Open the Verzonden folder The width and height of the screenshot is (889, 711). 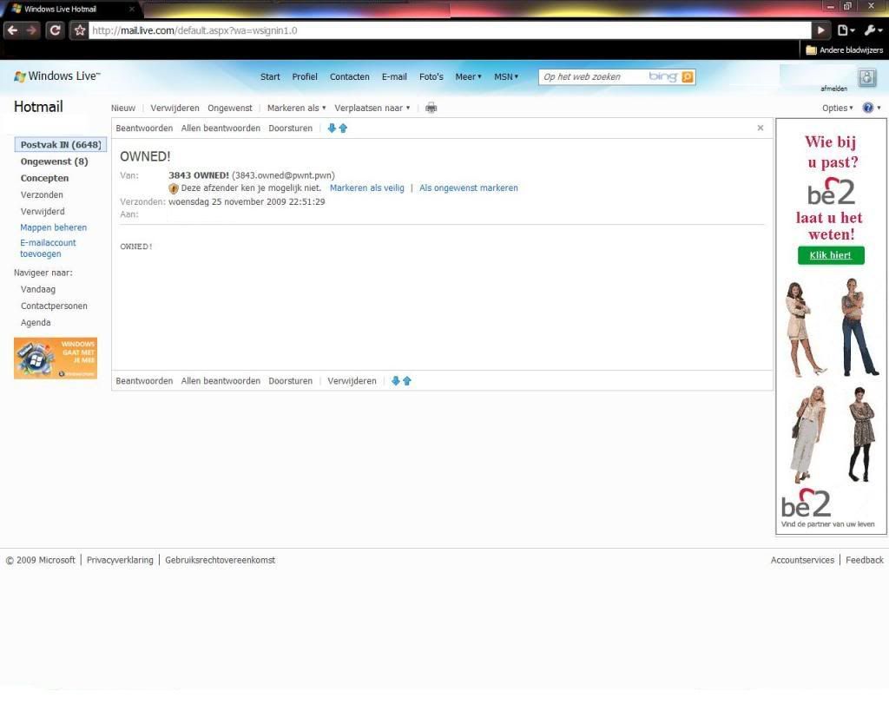pyautogui.click(x=42, y=194)
